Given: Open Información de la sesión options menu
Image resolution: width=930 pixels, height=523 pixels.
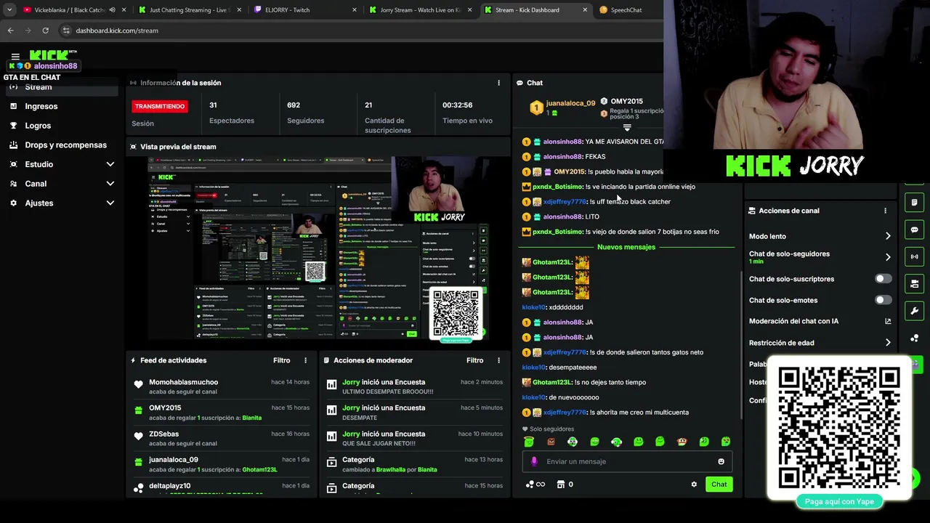Looking at the screenshot, I should coord(498,83).
